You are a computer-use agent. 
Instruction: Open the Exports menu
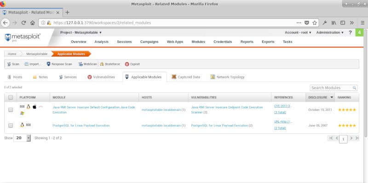click(268, 42)
